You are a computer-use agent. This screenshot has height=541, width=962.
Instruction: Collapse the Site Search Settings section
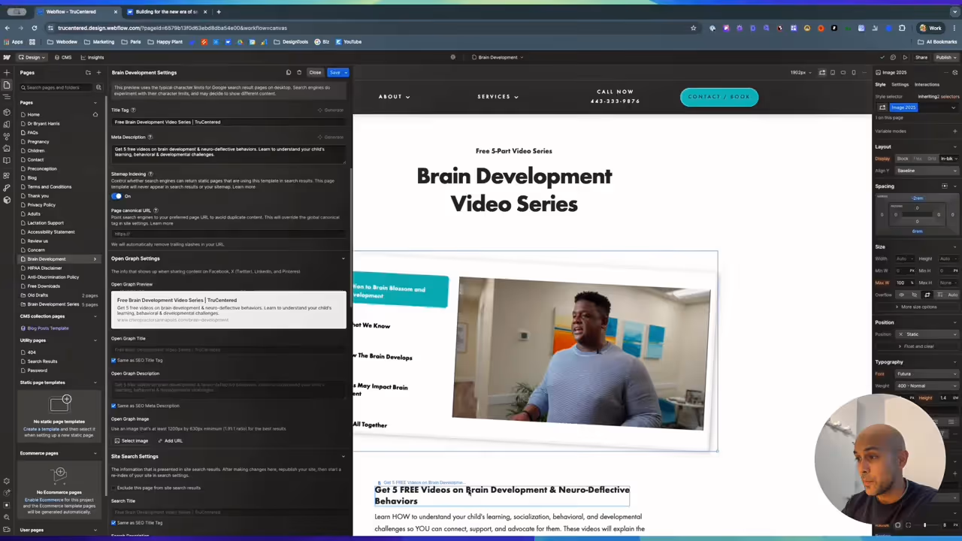tap(343, 456)
